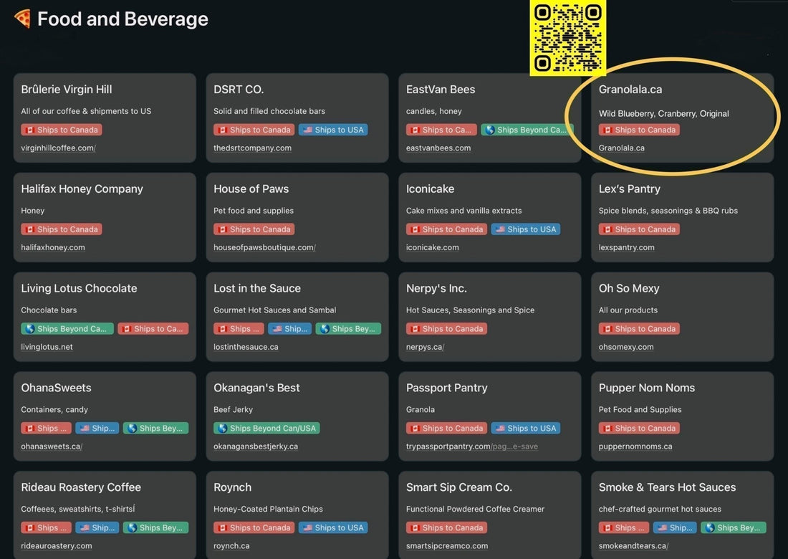The image size is (788, 559).
Task: Click Ships to Canada tag on Lex's Pantry
Action: (x=639, y=229)
